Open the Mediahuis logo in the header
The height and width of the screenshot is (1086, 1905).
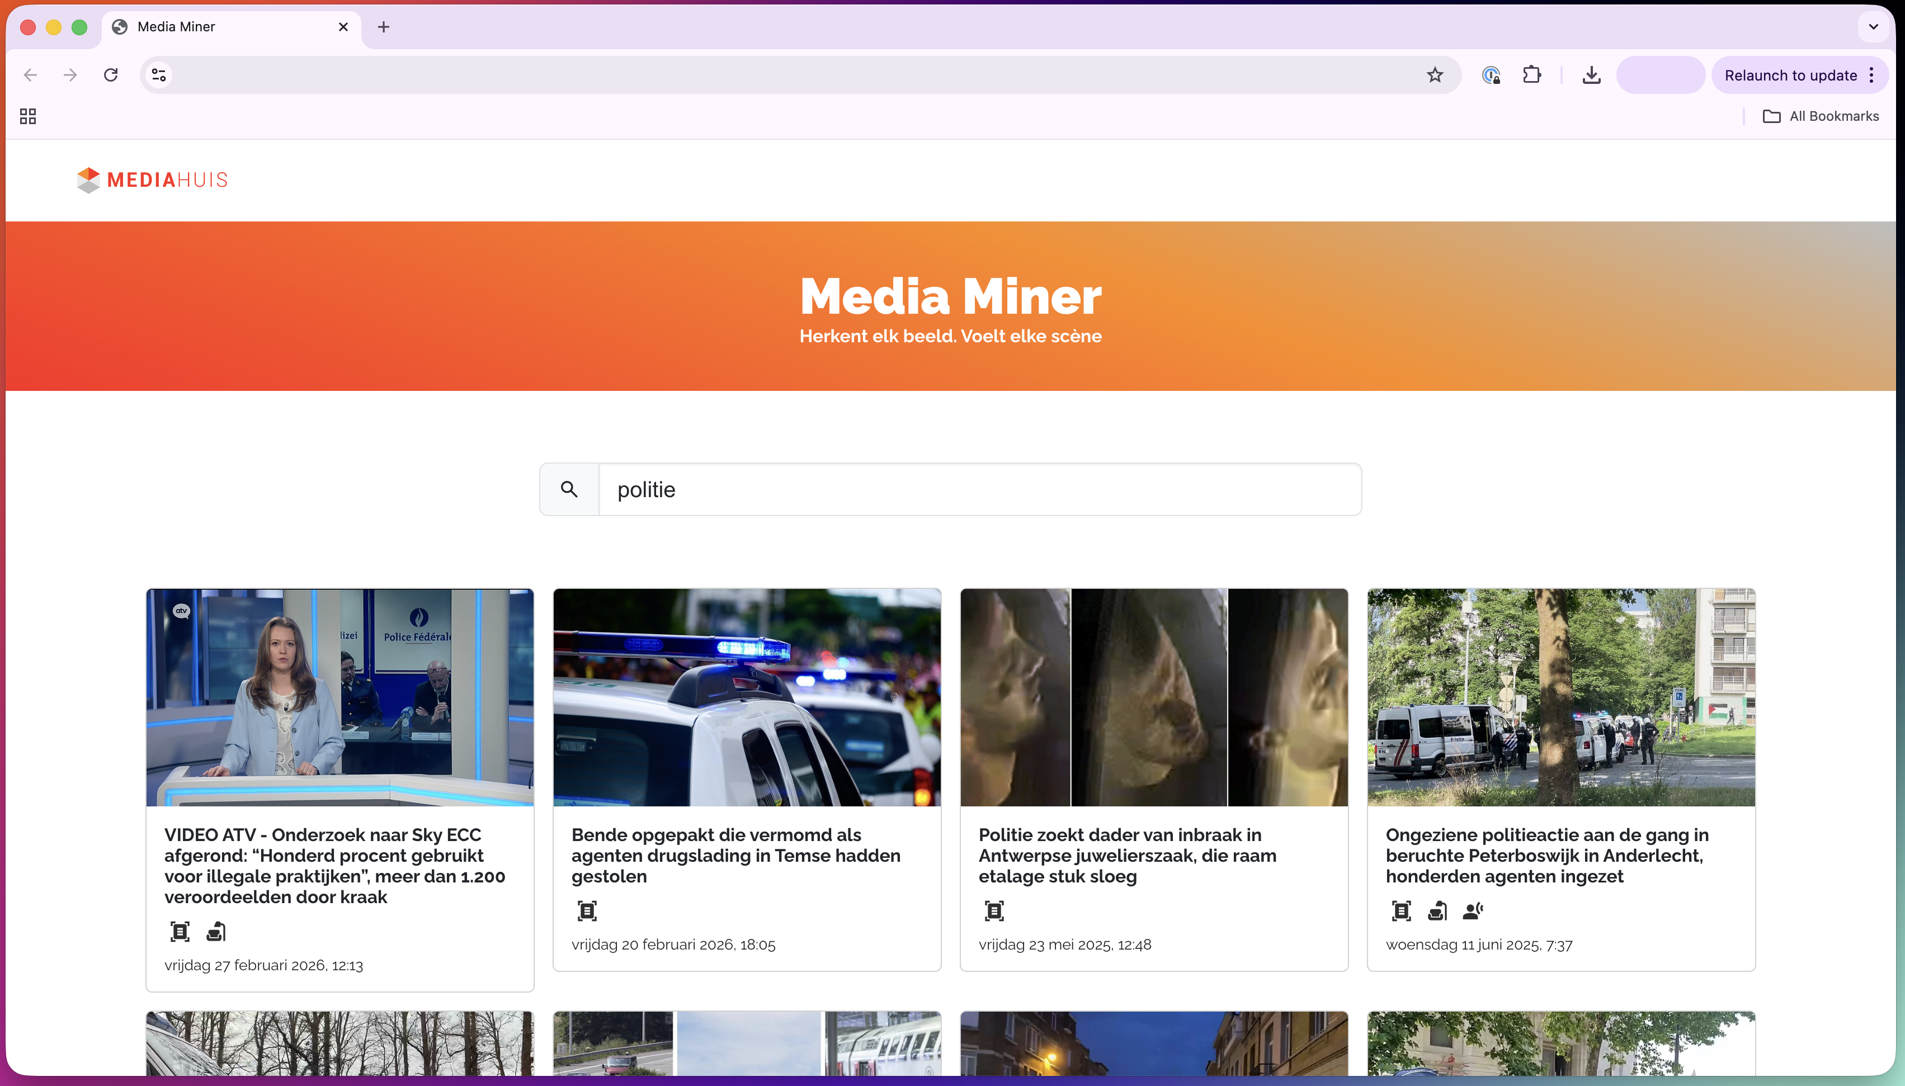point(152,180)
